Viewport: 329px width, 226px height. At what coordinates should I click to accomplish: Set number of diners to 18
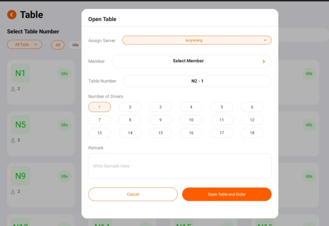pos(252,133)
